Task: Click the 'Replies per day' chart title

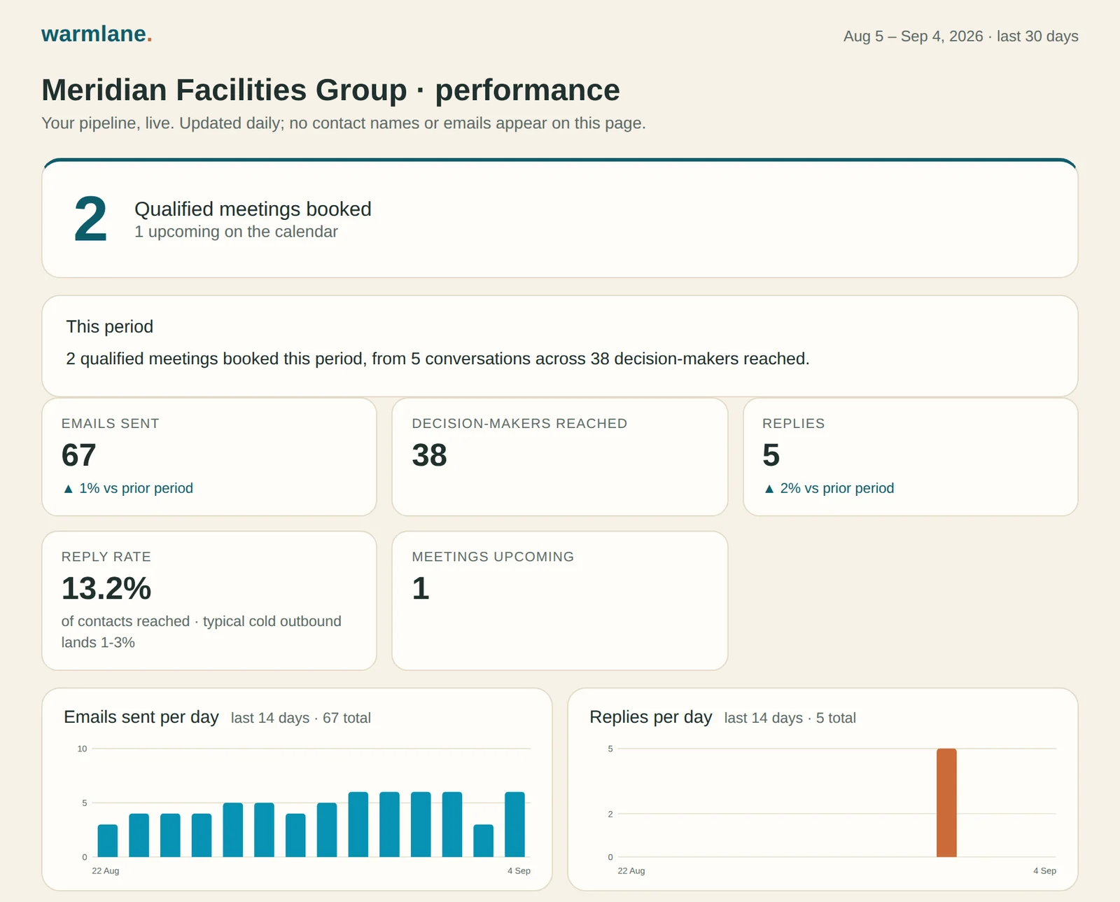Action: [x=651, y=717]
